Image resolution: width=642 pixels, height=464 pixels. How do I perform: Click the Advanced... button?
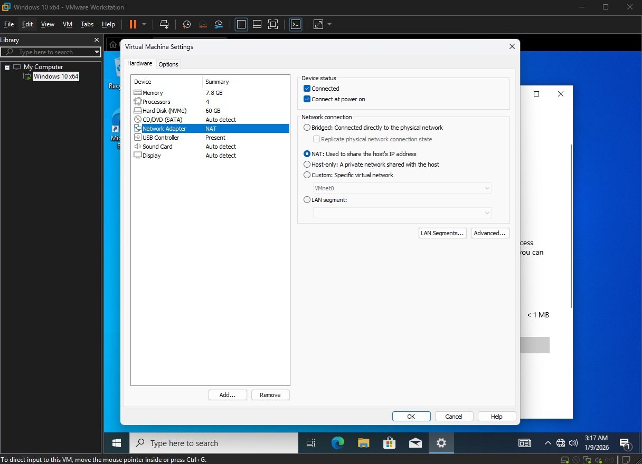489,233
